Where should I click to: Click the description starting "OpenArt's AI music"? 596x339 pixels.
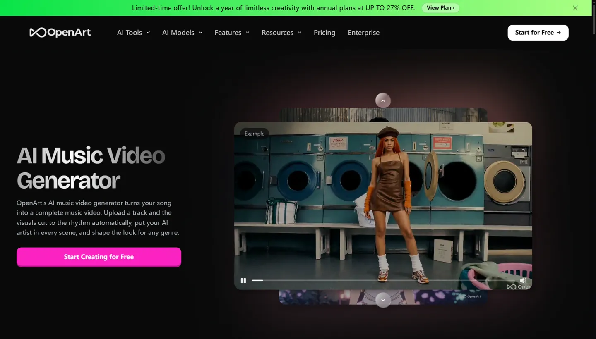98,218
